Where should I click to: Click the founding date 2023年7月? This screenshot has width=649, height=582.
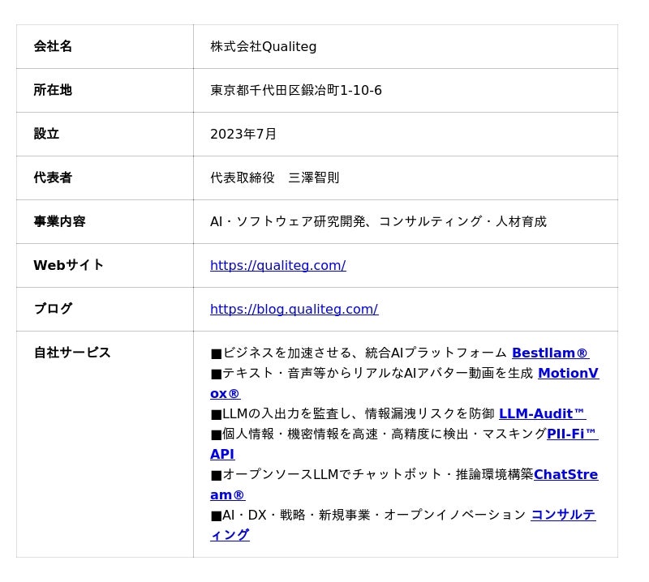click(x=243, y=134)
